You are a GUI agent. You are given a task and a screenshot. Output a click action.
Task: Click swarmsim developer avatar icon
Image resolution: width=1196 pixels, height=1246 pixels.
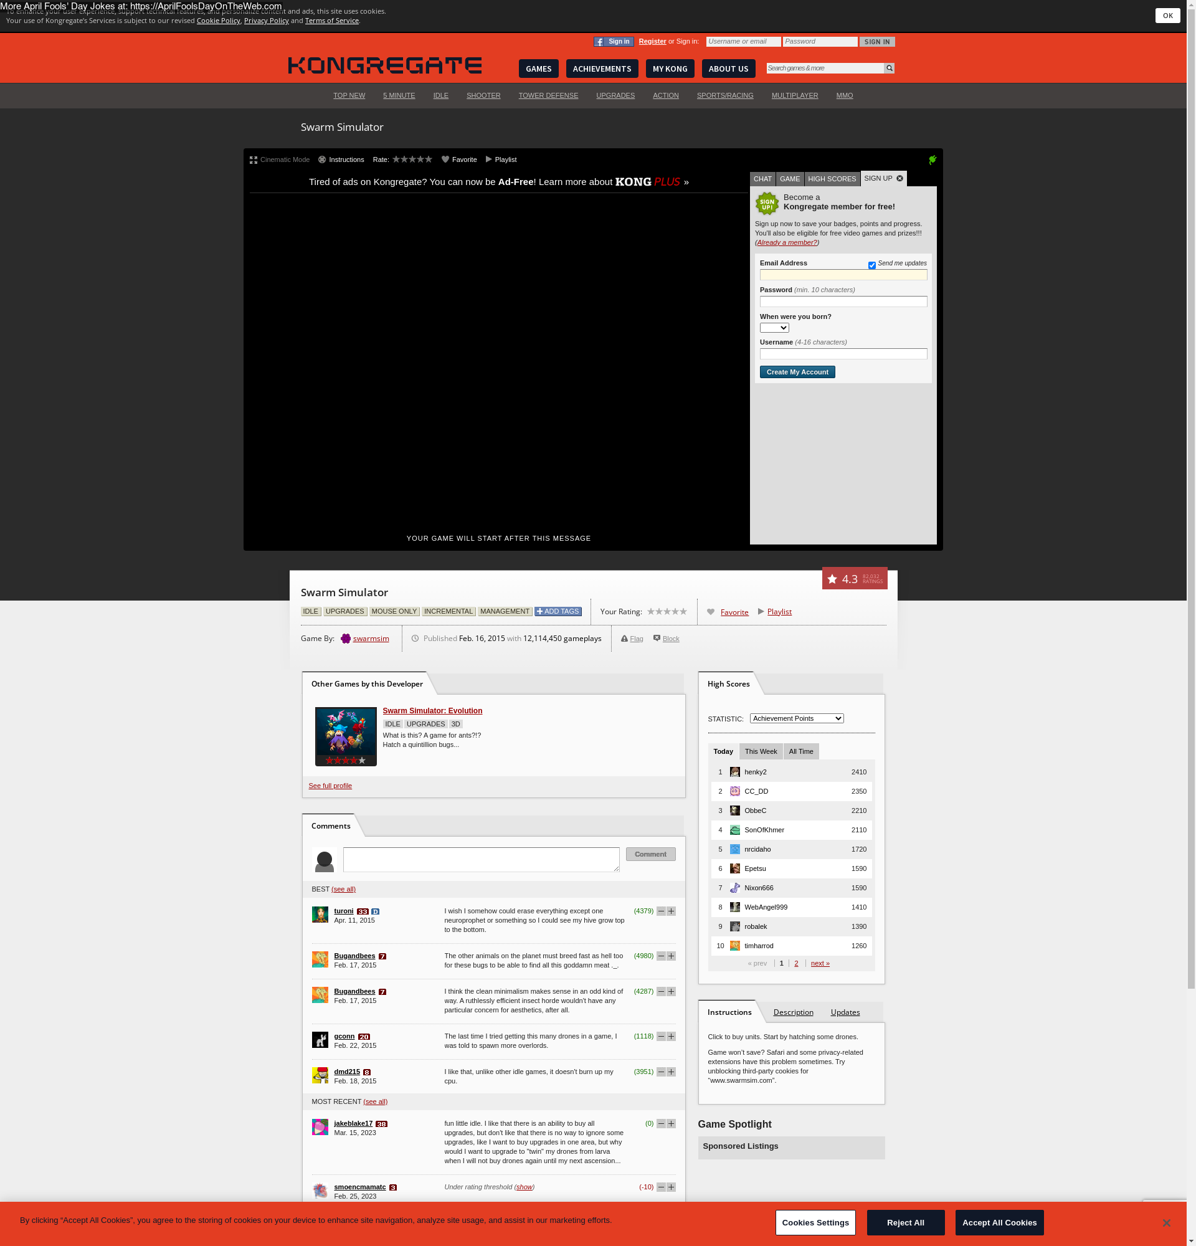pos(346,638)
